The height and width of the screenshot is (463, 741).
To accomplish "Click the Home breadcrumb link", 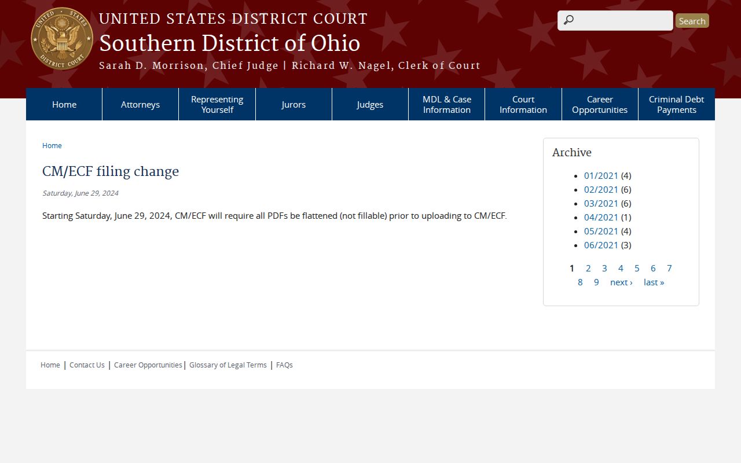I will [x=52, y=145].
